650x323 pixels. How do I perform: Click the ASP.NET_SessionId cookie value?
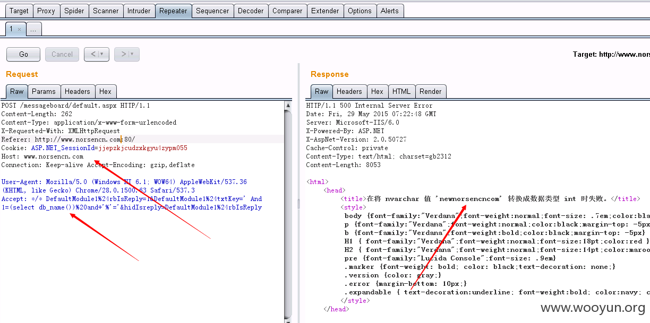142,148
